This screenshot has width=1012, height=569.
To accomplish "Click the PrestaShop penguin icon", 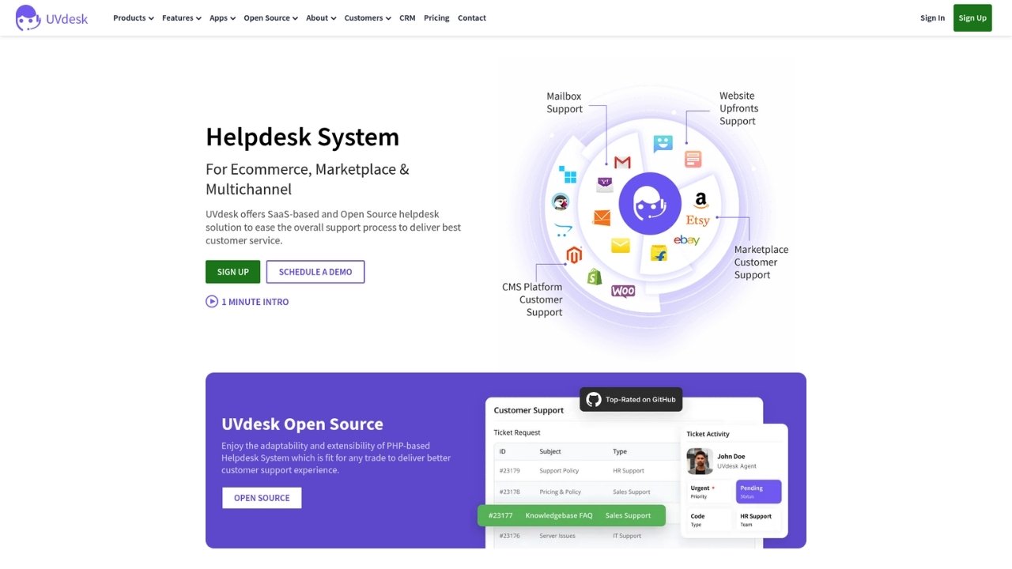I will pyautogui.click(x=560, y=202).
